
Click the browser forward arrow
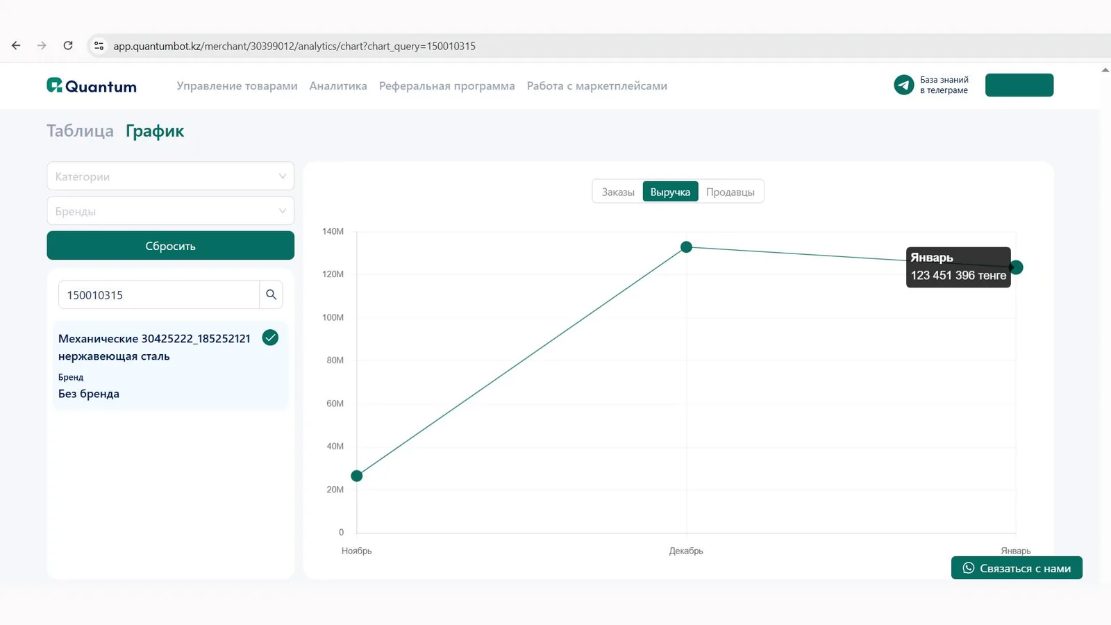[42, 46]
